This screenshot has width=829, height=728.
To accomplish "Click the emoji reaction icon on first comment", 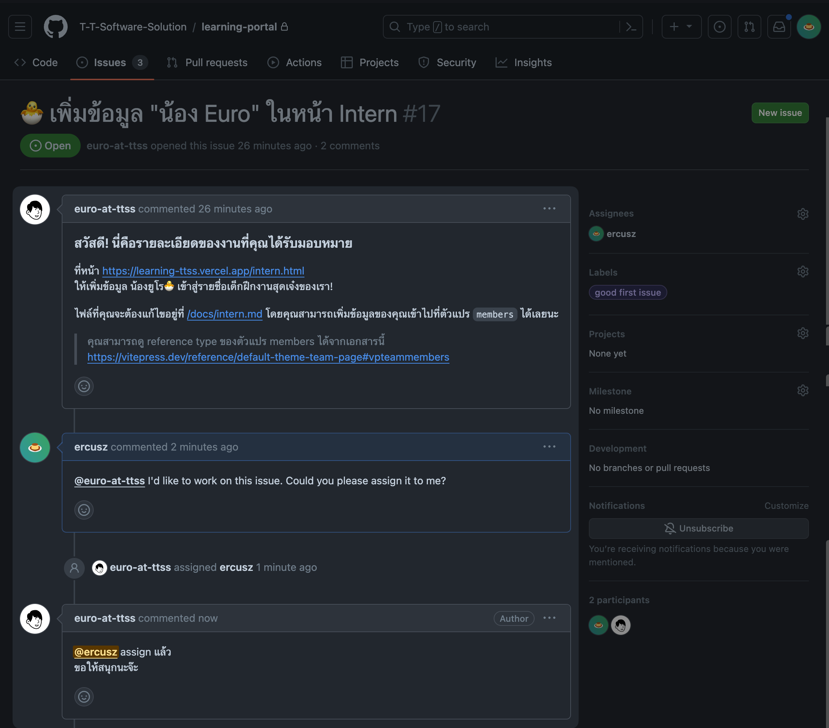I will [83, 386].
